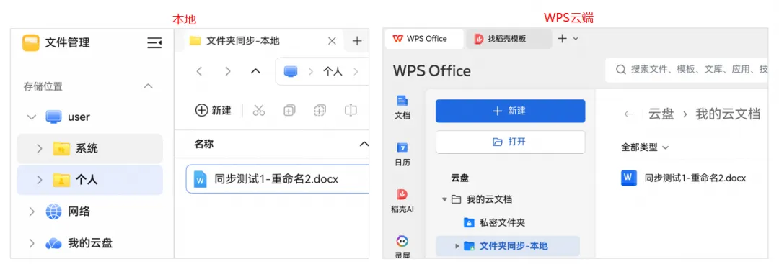Click the blue 新建 button in WPS
The image size is (779, 264).
tap(510, 111)
